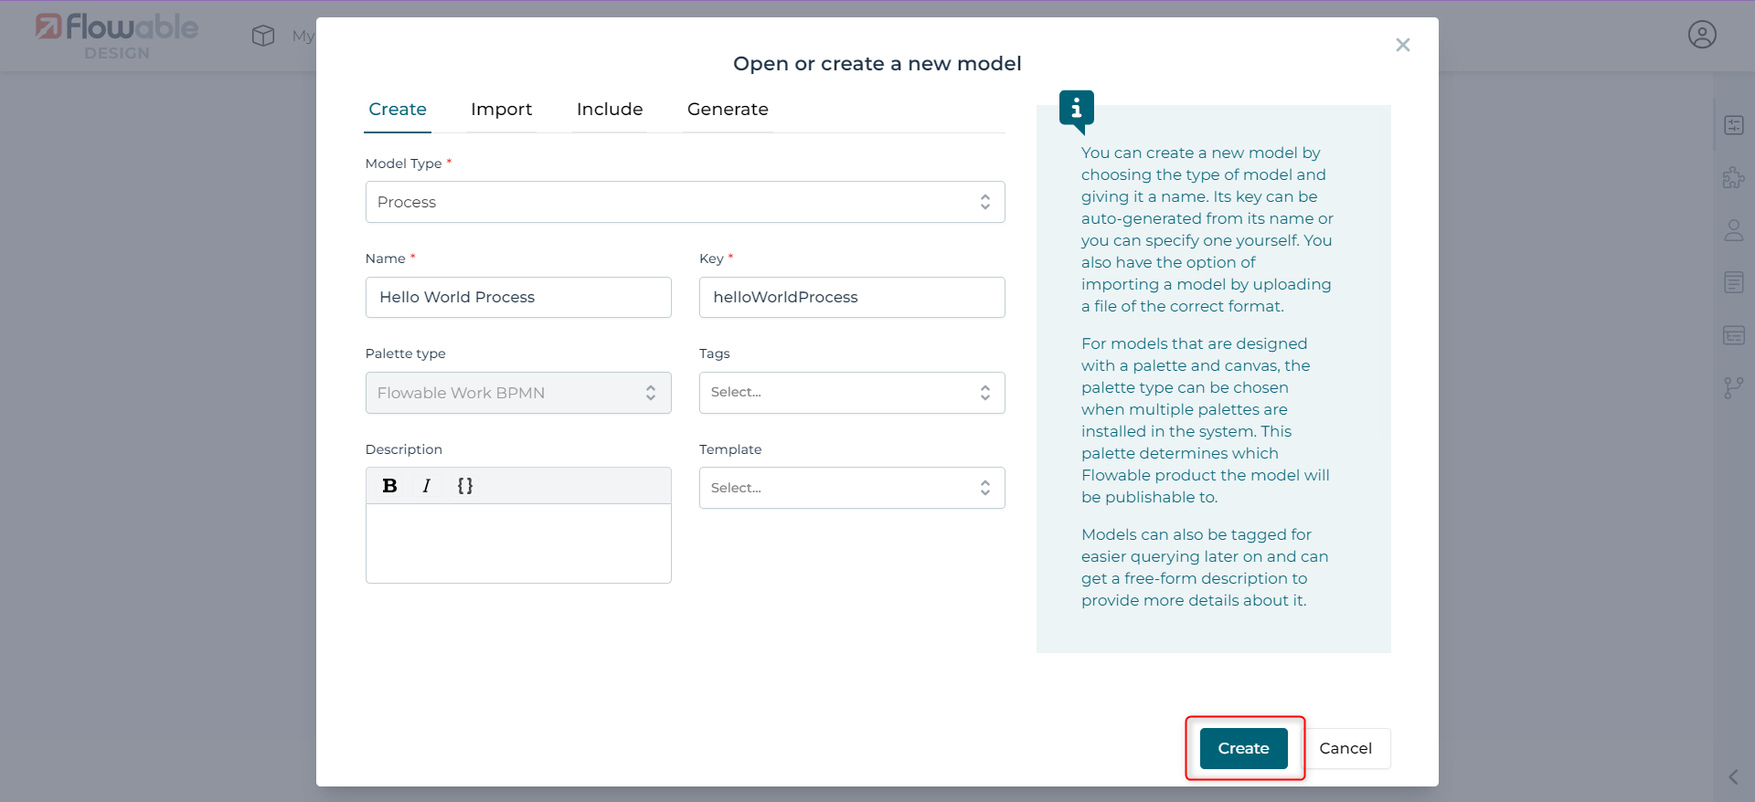
Task: Switch to the Import tab
Action: click(x=501, y=110)
